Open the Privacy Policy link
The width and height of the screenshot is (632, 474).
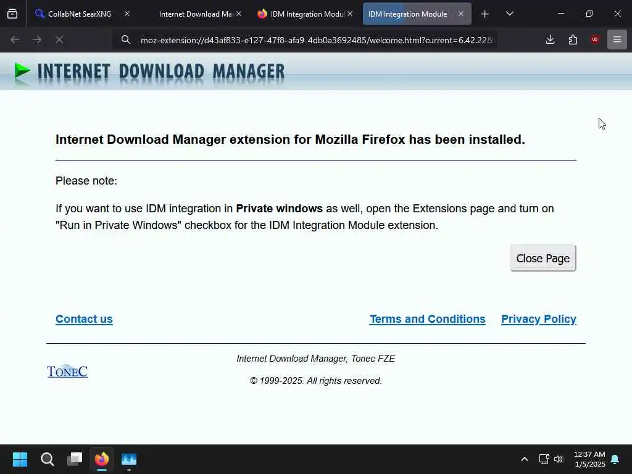(538, 319)
